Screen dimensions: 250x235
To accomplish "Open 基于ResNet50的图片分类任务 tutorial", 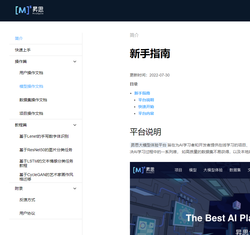I will 46,150.
